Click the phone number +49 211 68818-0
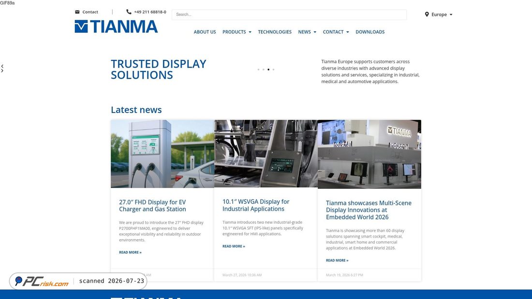Screen dimensions: 532x299 pos(150,12)
